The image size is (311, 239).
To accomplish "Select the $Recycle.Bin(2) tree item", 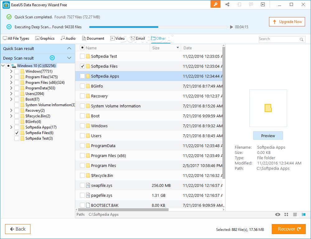I will pos(38,116).
